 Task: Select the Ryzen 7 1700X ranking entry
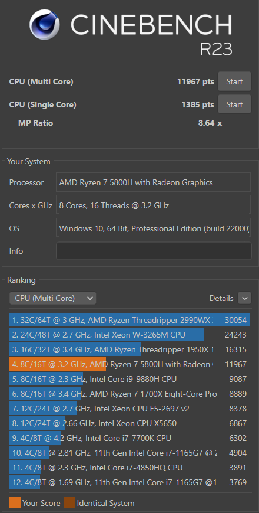pos(129,394)
